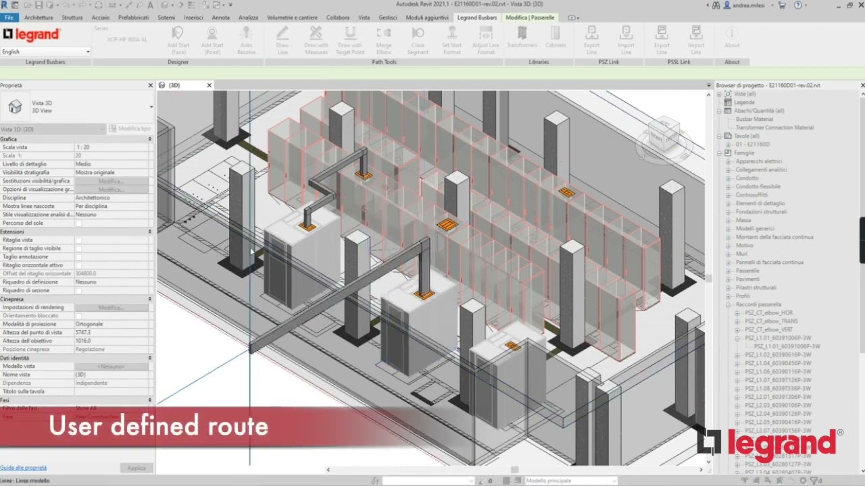Collapse the Estensioni properties section
865x486 pixels.
point(149,232)
